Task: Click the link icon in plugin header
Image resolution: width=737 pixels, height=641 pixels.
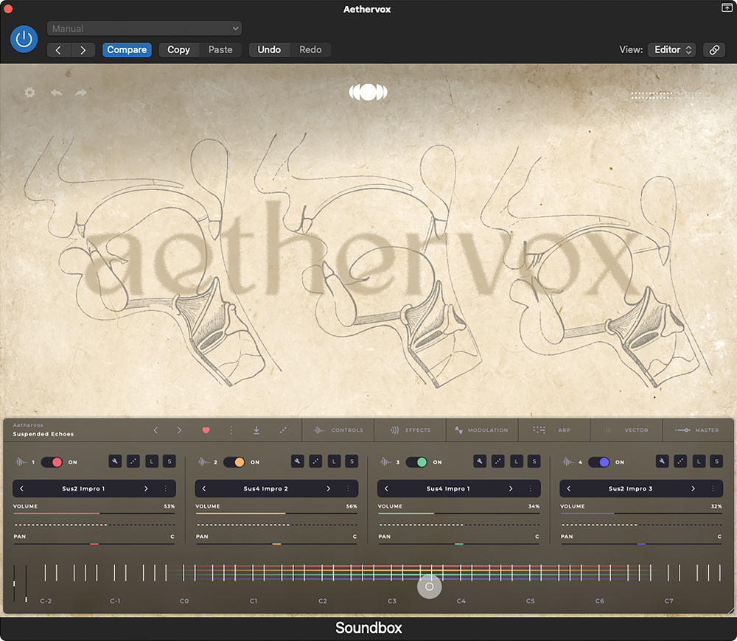Action: [x=713, y=50]
